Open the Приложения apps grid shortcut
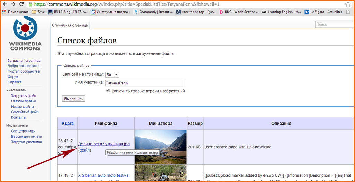Image resolution: width=355 pixels, height=182 pixels. point(15,12)
